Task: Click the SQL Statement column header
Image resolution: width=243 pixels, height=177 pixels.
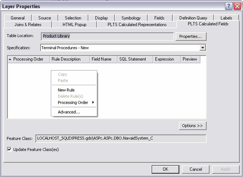Action: (x=132, y=59)
